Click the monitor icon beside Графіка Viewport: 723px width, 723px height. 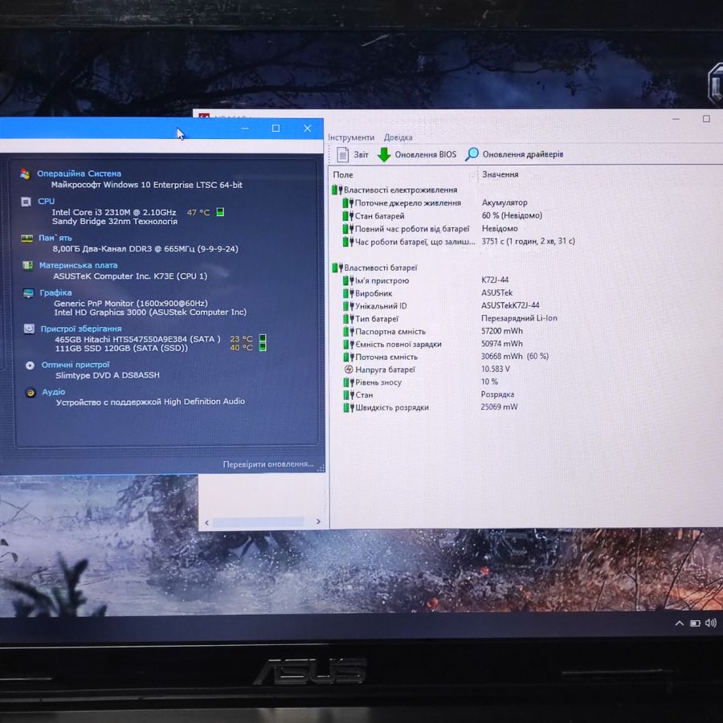pos(29,293)
